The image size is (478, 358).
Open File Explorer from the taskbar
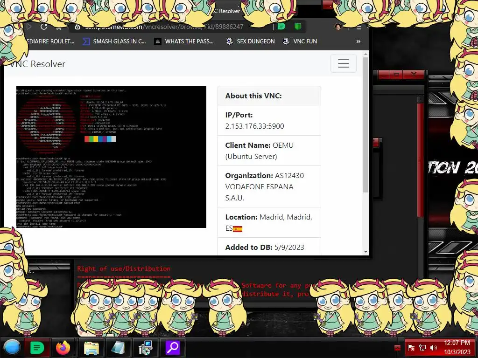tap(91, 348)
